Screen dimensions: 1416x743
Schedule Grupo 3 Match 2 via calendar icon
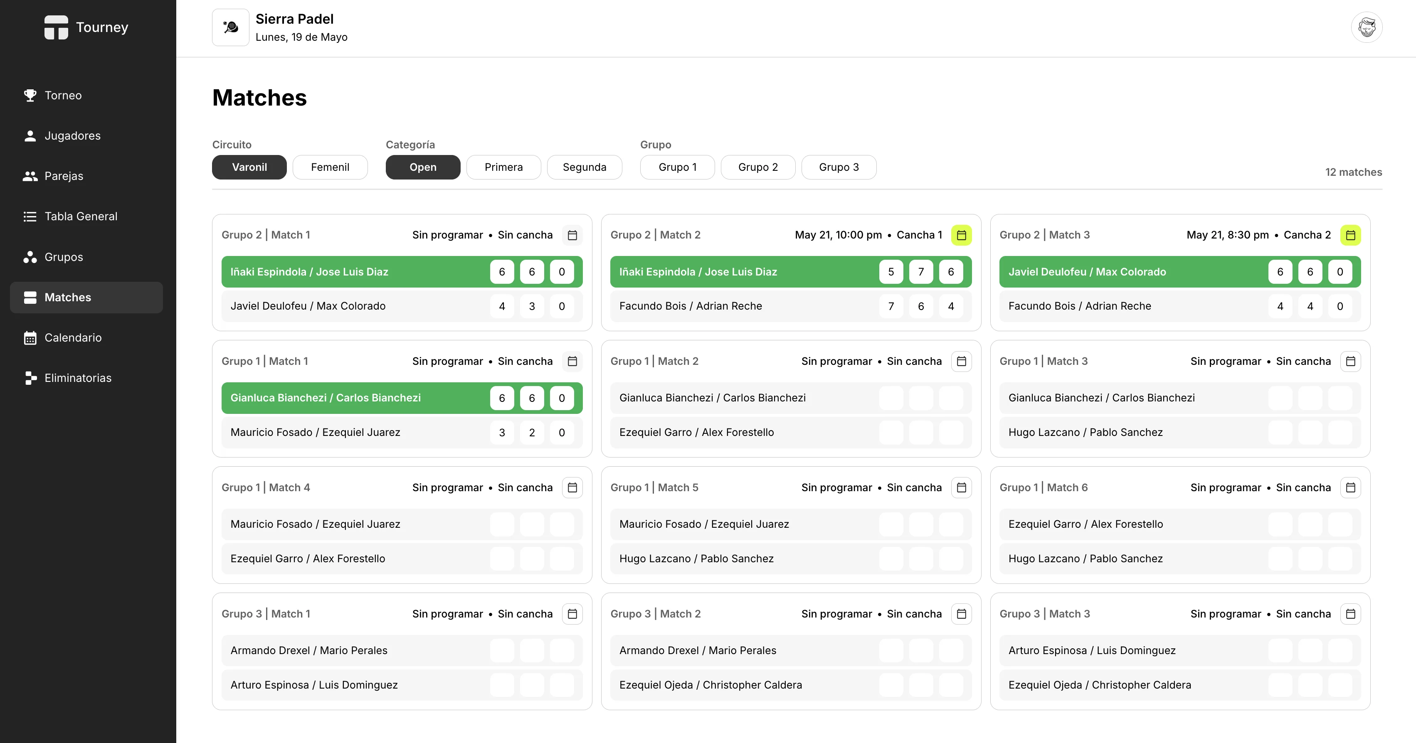point(962,614)
